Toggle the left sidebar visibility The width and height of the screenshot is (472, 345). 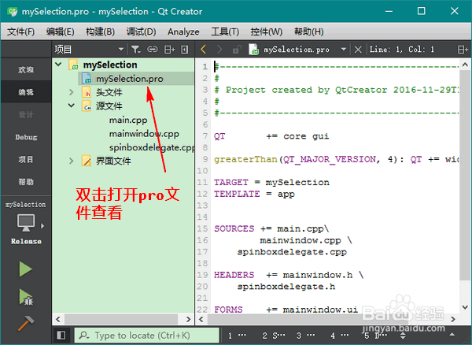61,336
